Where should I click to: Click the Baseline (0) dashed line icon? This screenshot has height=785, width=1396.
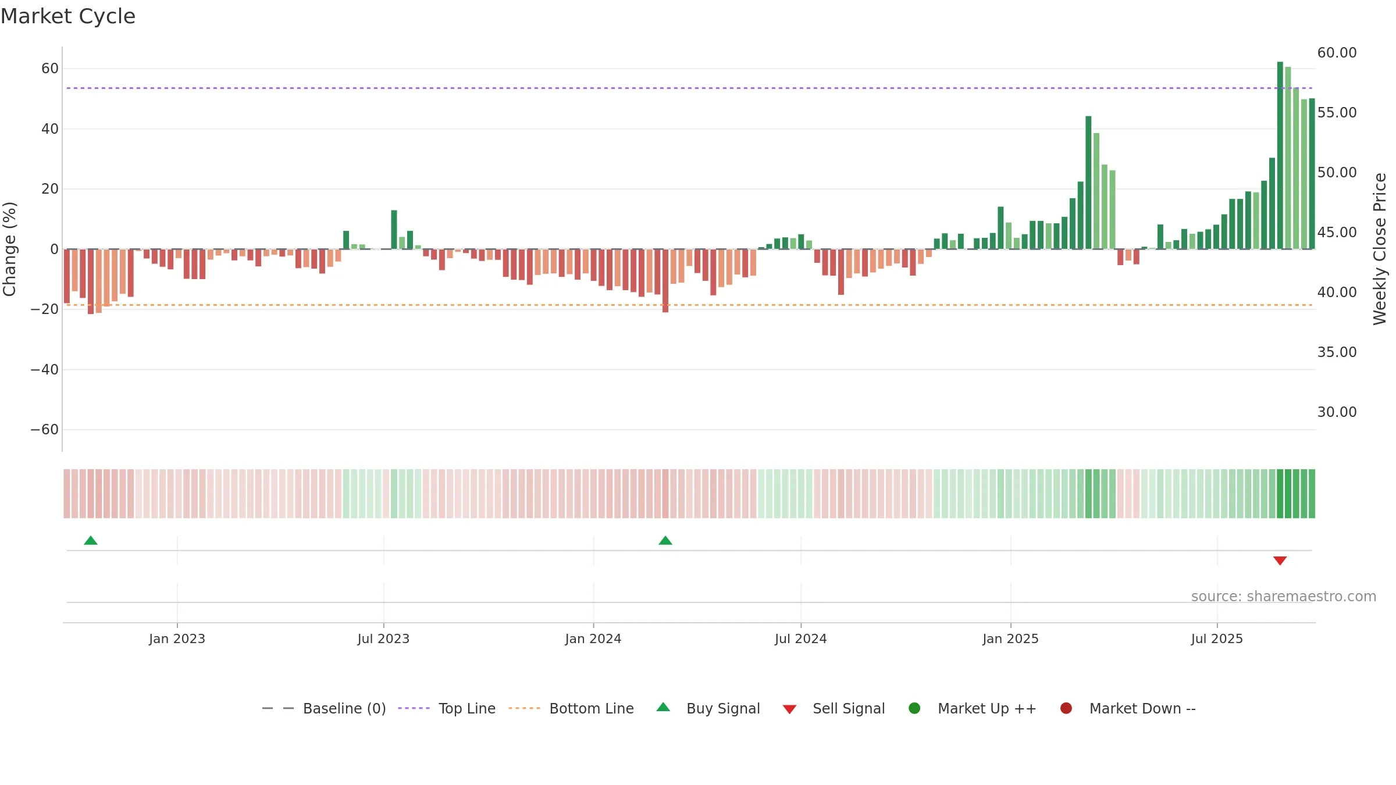278,708
